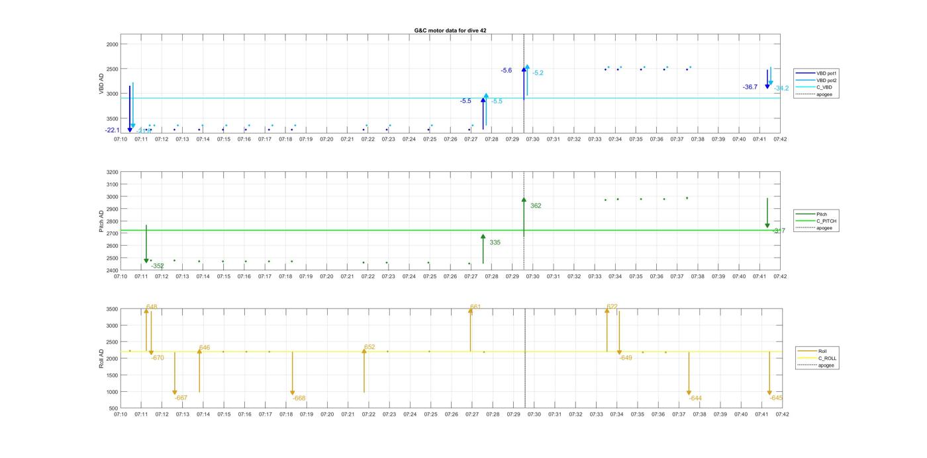This screenshot has width=927, height=458.
Task: Click the "622" roll data label
Action: tap(612, 307)
